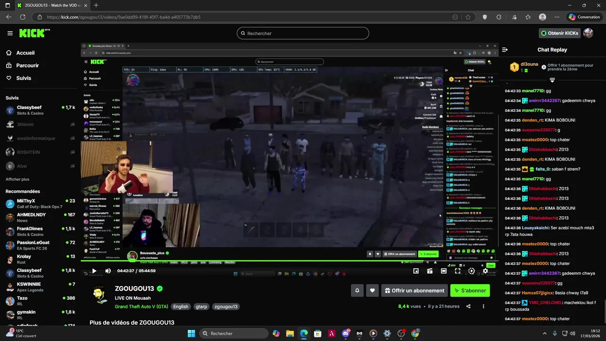Open the playback speed control

pos(471,271)
